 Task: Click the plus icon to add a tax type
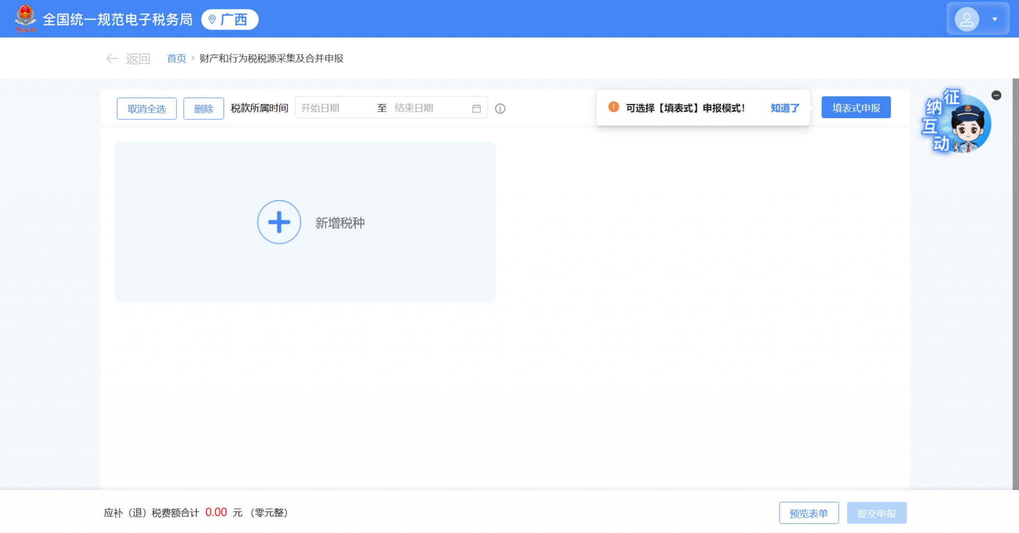(279, 222)
